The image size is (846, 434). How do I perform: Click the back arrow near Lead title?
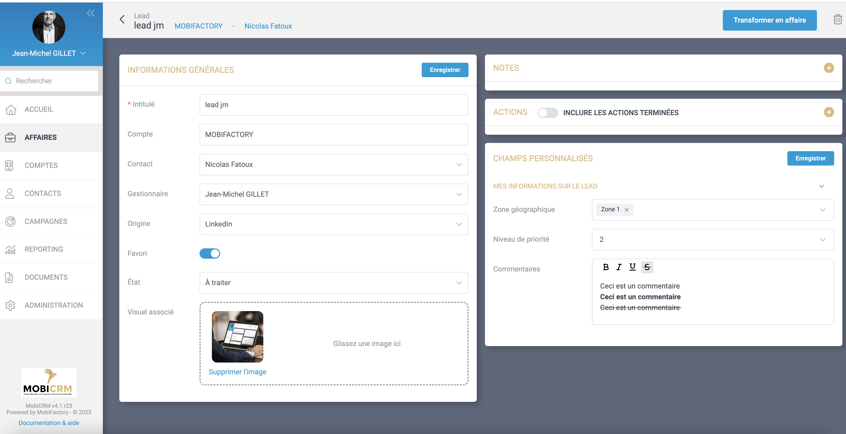122,20
